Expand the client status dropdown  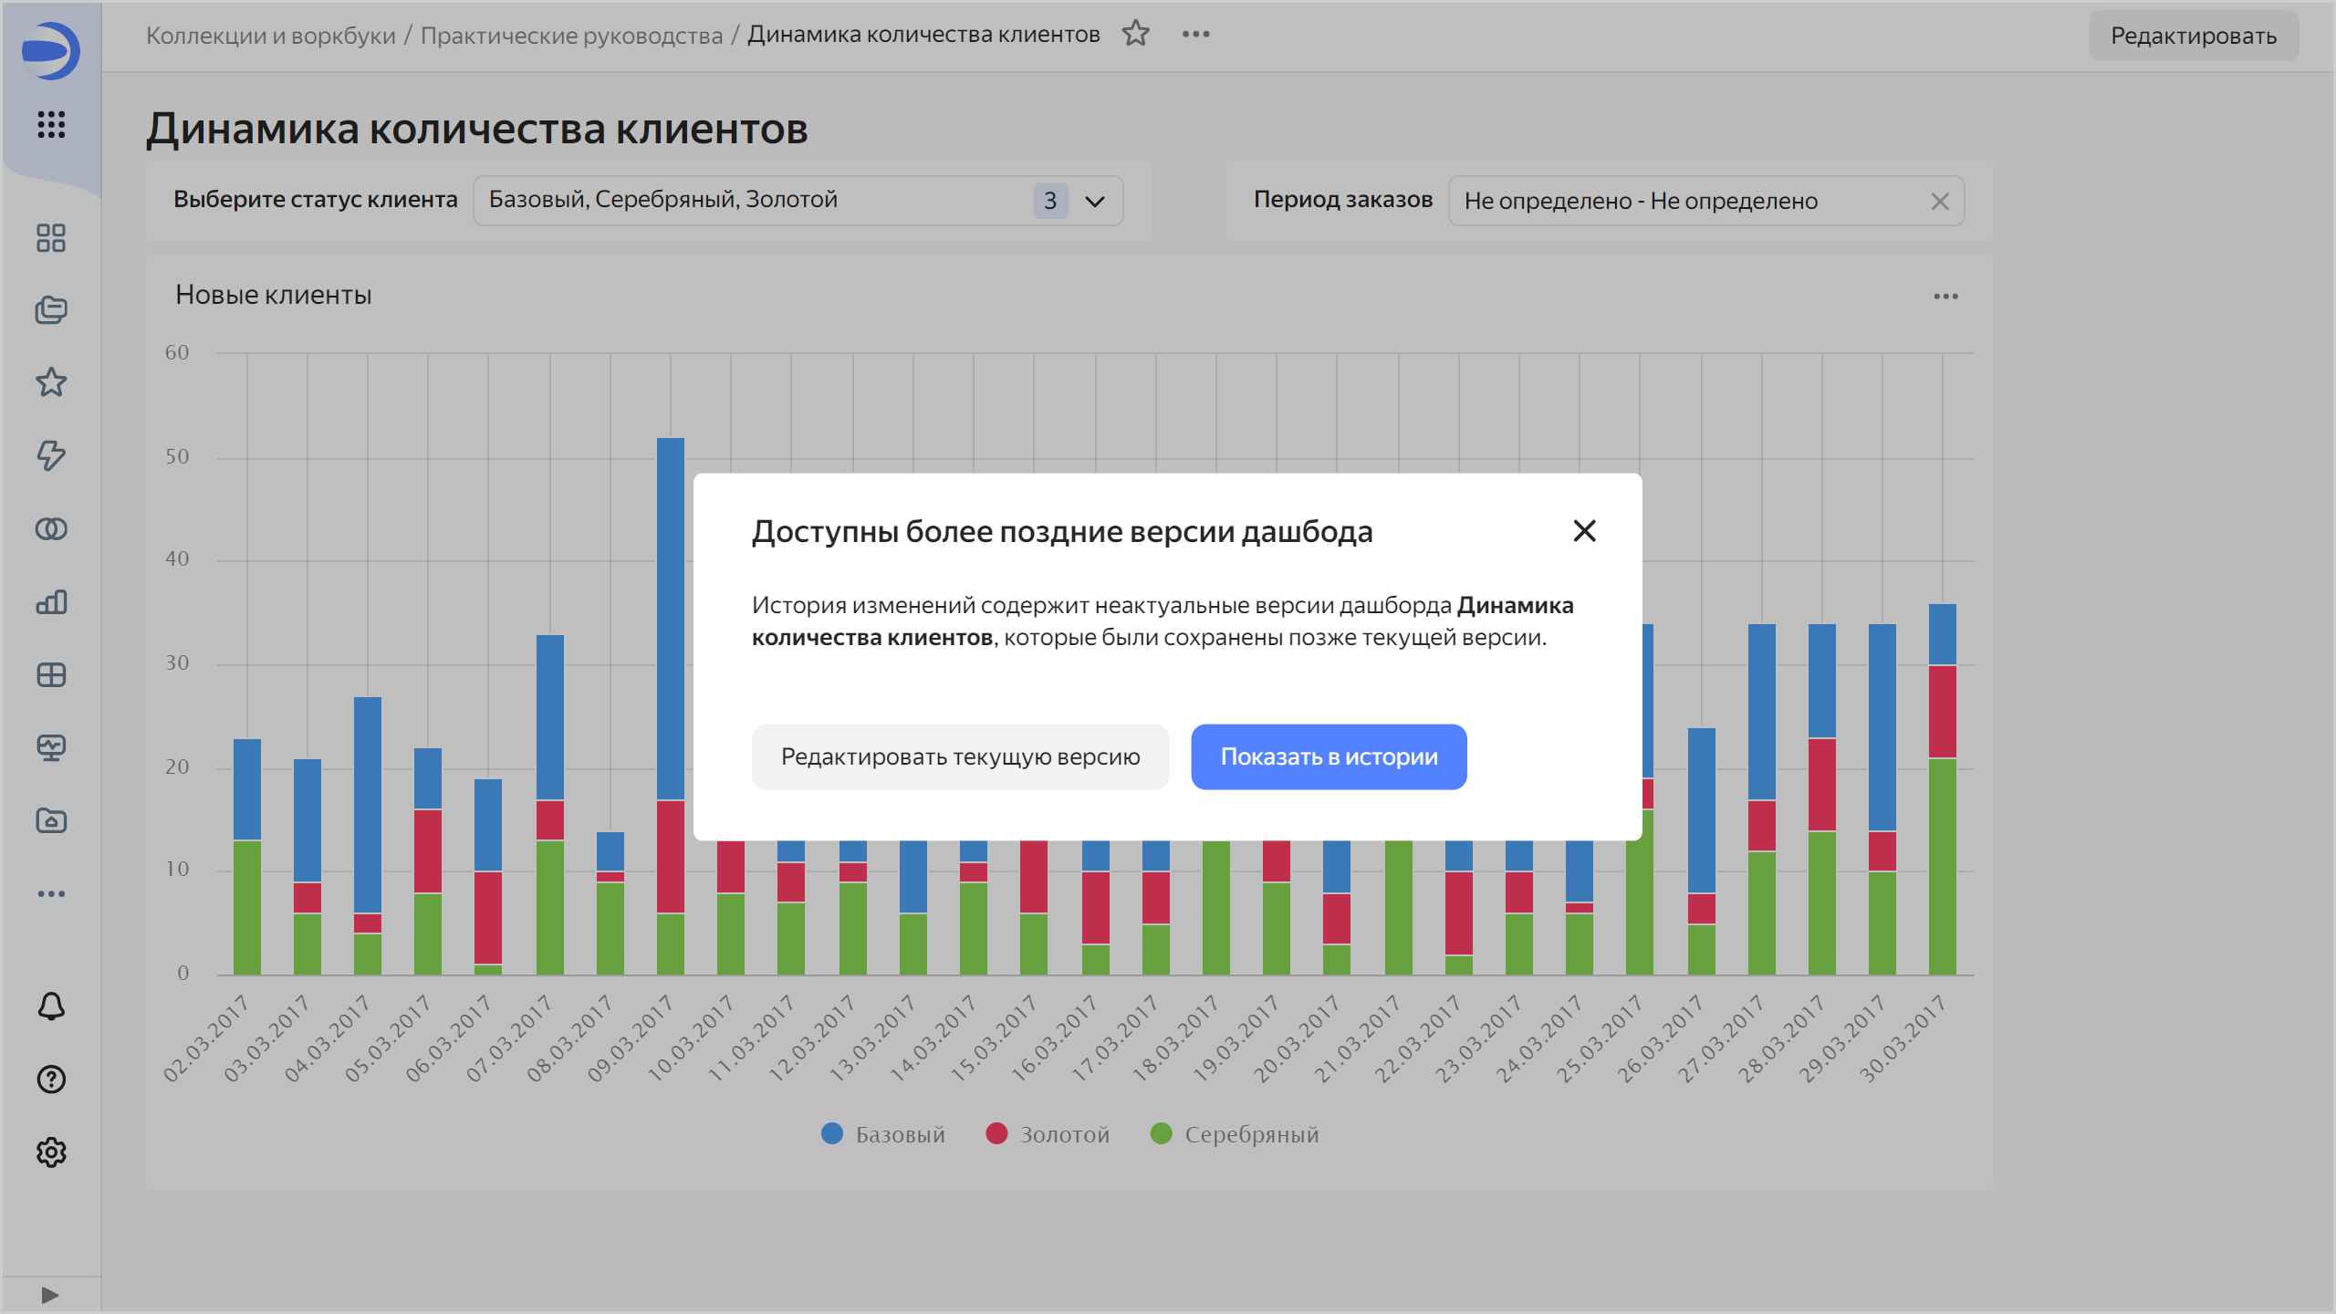[1095, 201]
